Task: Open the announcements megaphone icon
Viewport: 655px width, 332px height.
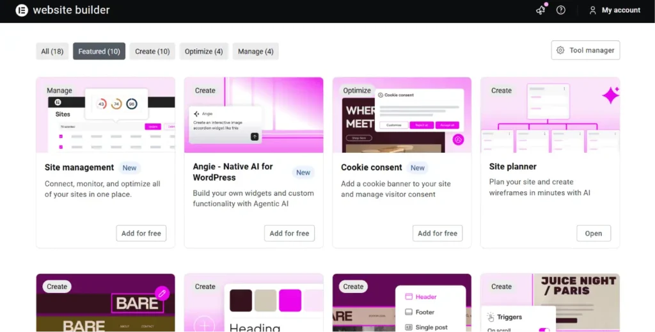Action: (541, 10)
